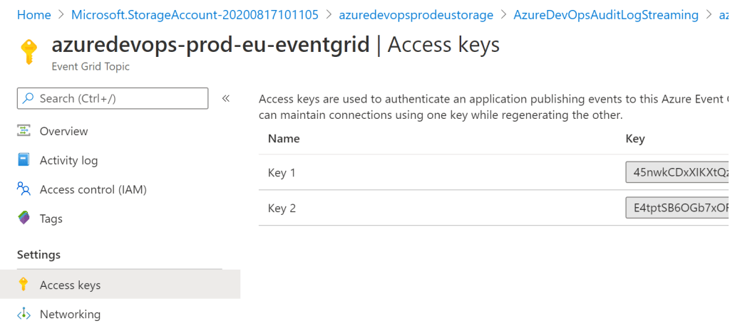Open the Overview menu item
Screen dimensions: 730x326
click(64, 131)
